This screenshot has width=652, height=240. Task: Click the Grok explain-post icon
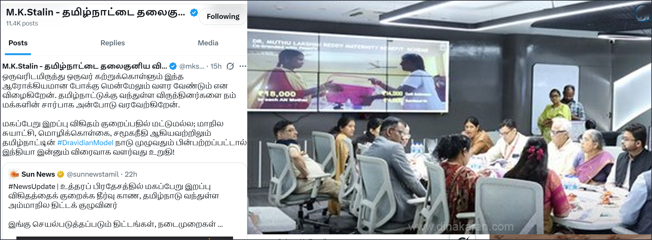pos(230,66)
